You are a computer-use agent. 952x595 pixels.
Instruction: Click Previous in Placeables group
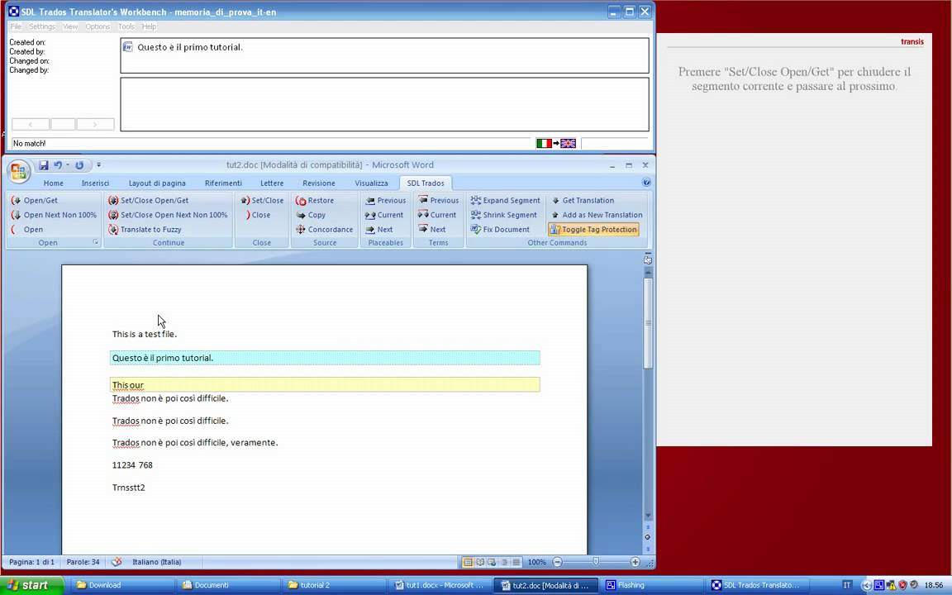click(385, 200)
